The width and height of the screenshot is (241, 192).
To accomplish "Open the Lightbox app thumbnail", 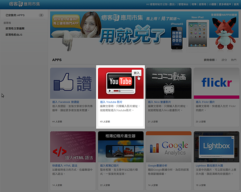I will coord(216,147).
